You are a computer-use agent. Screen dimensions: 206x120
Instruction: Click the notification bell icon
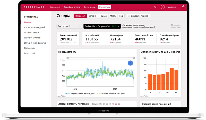pyautogui.click(x=183, y=7)
